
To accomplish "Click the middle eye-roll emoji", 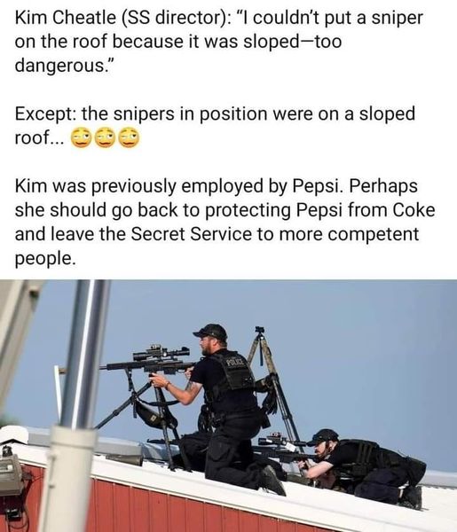I will [x=105, y=137].
